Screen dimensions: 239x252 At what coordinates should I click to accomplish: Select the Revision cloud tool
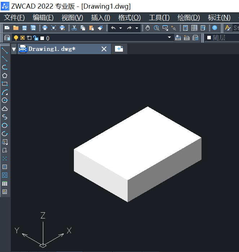click(x=5, y=109)
